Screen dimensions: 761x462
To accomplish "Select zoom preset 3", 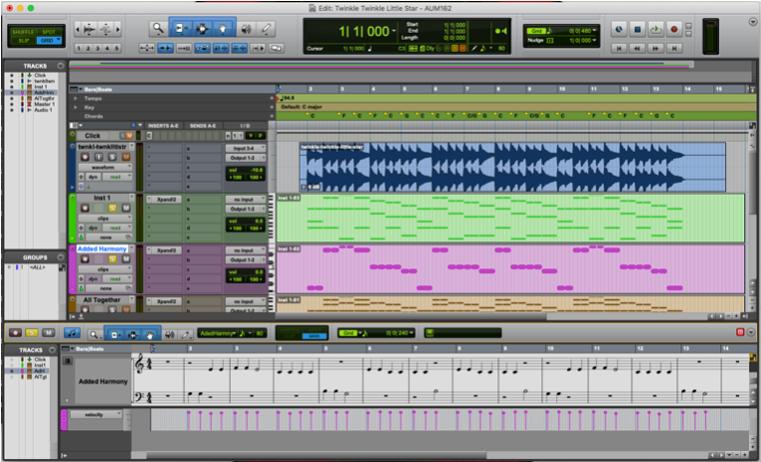I will point(97,48).
